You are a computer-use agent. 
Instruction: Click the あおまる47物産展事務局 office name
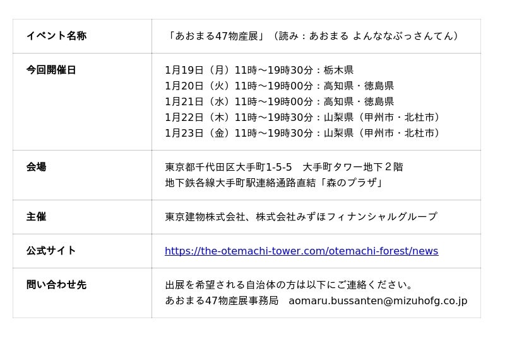[222, 300]
